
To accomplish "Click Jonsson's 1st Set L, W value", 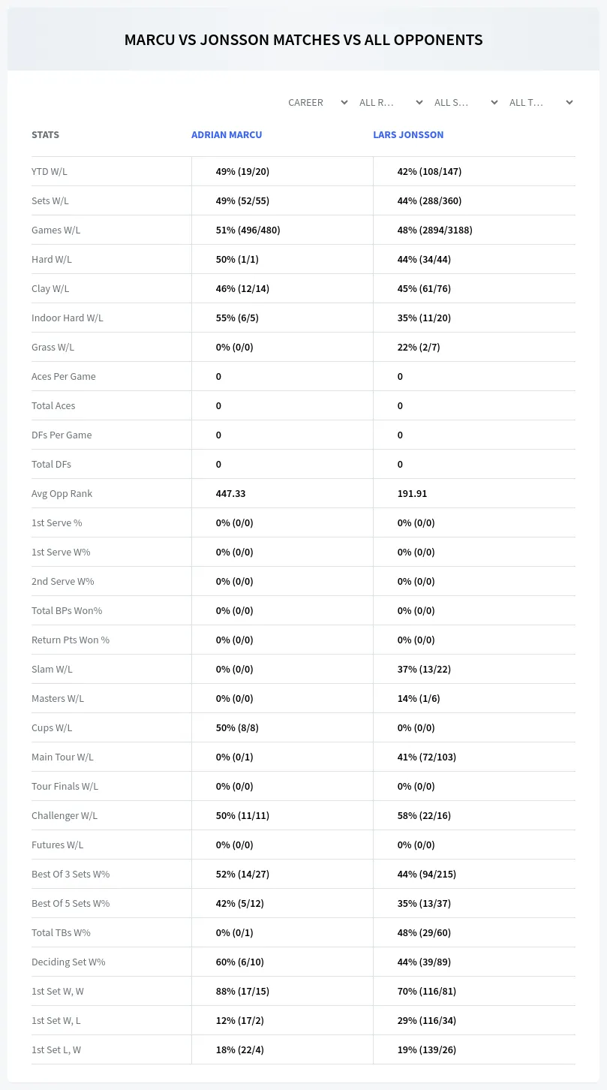I will point(426,1049).
